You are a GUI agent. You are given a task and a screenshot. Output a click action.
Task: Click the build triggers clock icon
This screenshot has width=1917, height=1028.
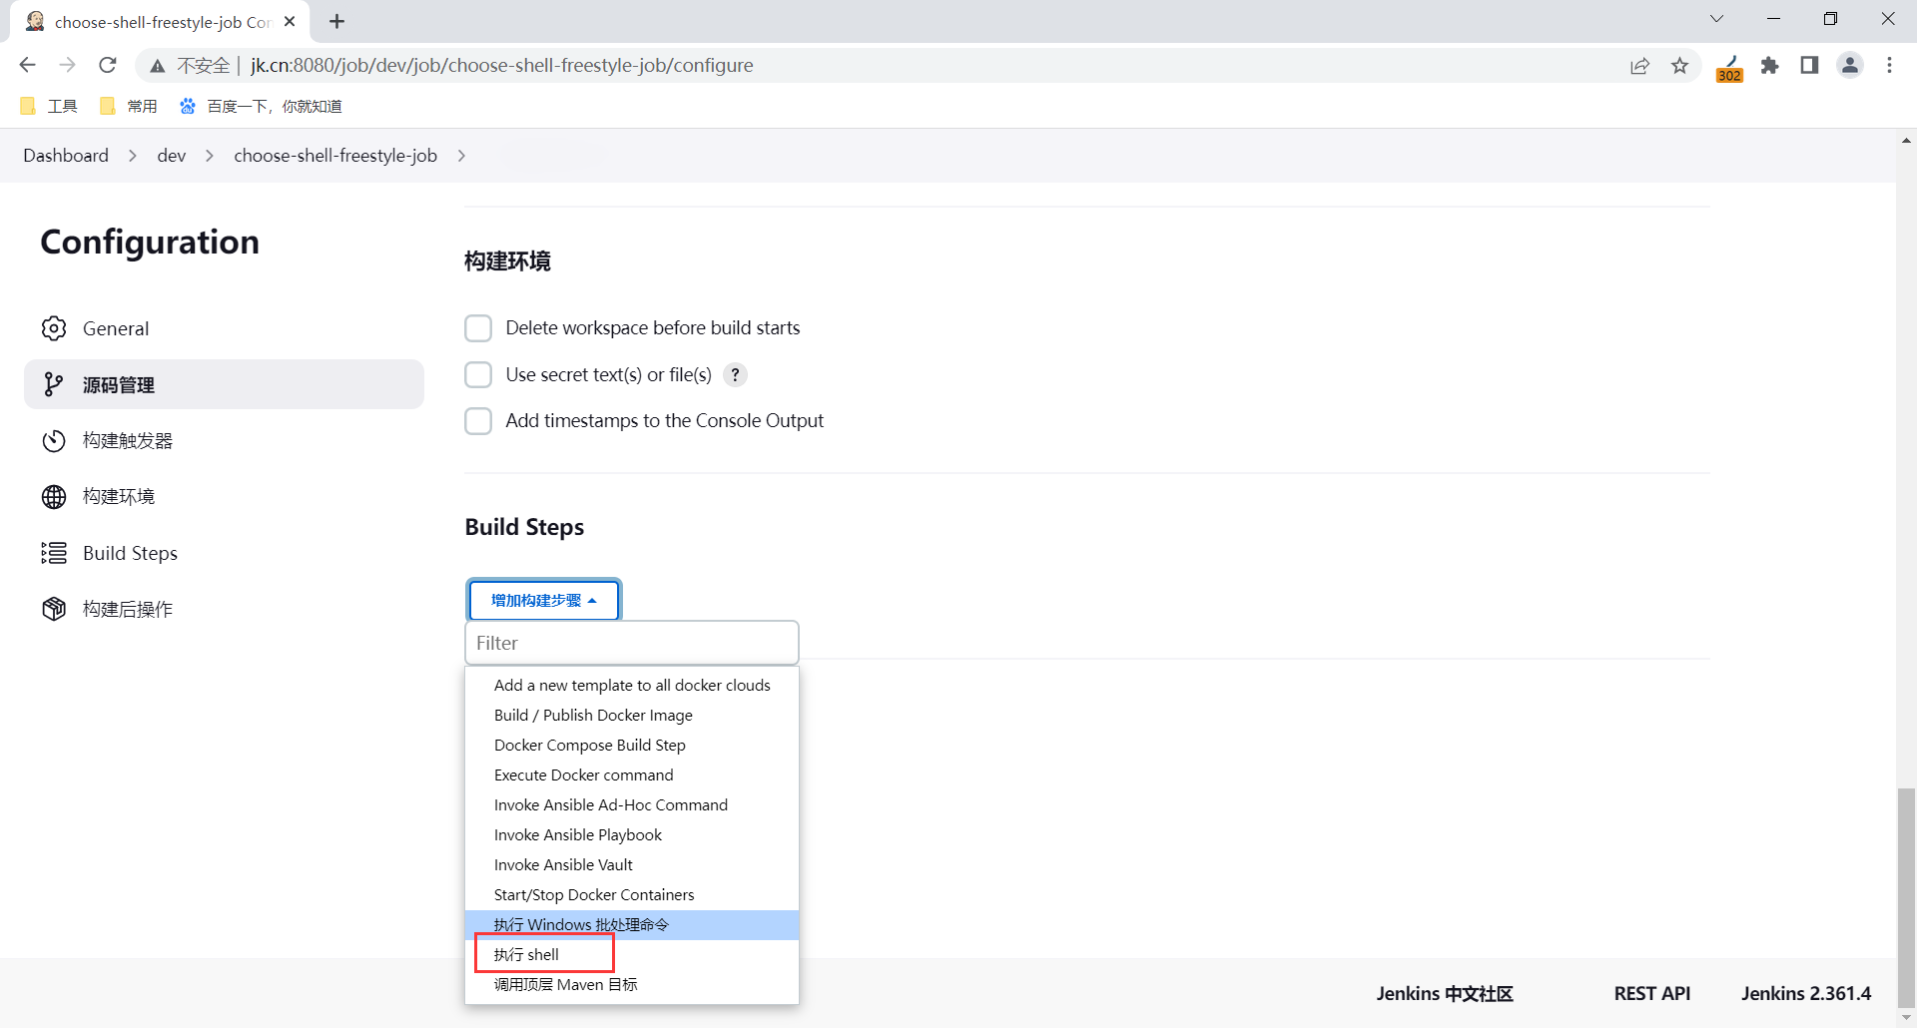coord(54,440)
